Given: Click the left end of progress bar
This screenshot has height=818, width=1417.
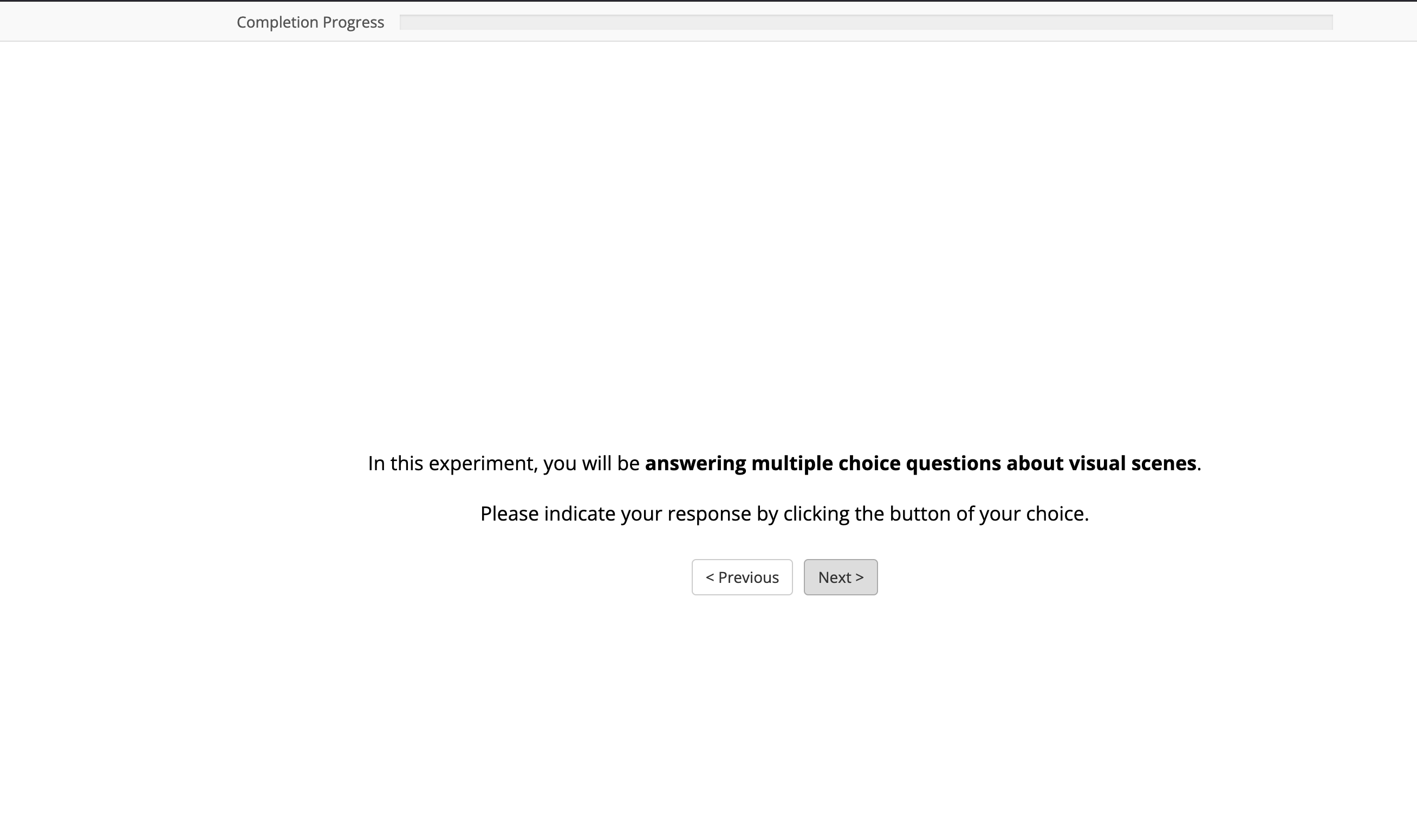Looking at the screenshot, I should (407, 22).
